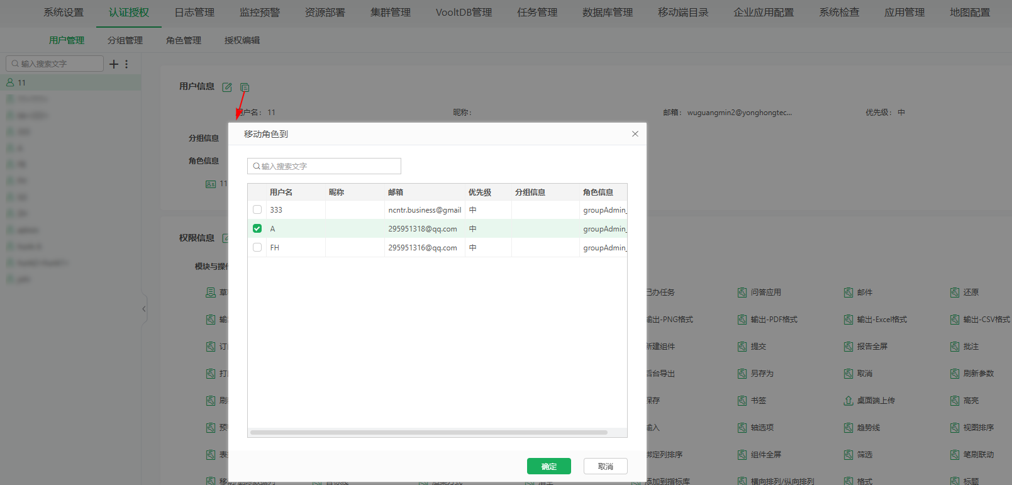Click the 输出-CSV格式 permission icon

(x=955, y=320)
